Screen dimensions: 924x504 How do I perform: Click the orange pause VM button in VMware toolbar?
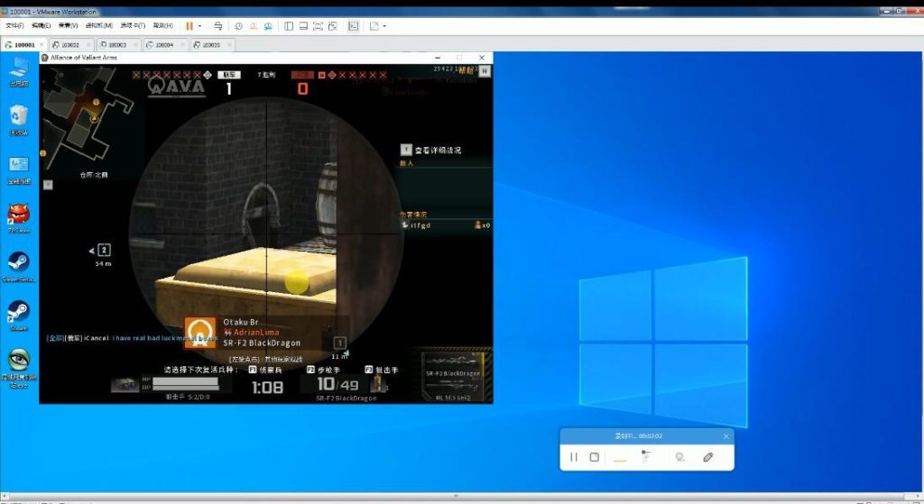point(189,26)
